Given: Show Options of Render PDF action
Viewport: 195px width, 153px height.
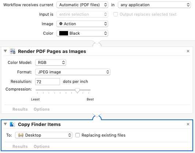Looking at the screenshot, I should (42, 109).
